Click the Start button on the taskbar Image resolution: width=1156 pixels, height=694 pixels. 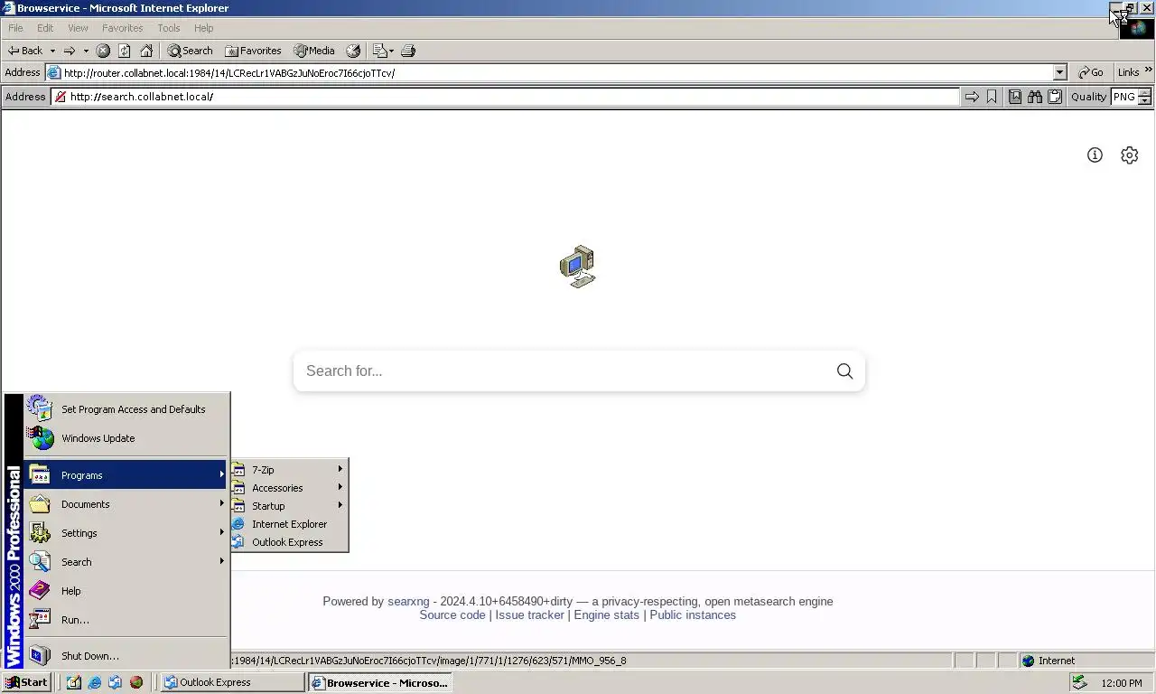pos(26,682)
